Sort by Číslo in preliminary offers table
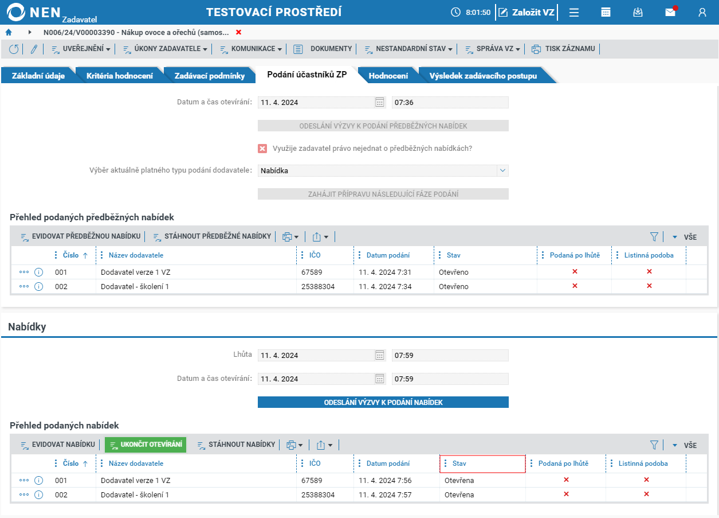The image size is (719, 518). pyautogui.click(x=71, y=255)
